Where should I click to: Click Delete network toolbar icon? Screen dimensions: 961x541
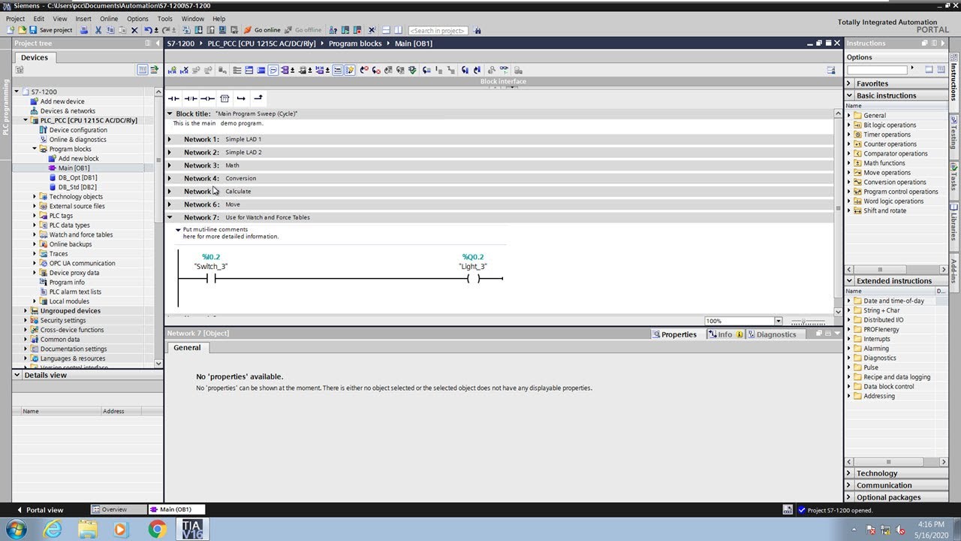pos(184,70)
